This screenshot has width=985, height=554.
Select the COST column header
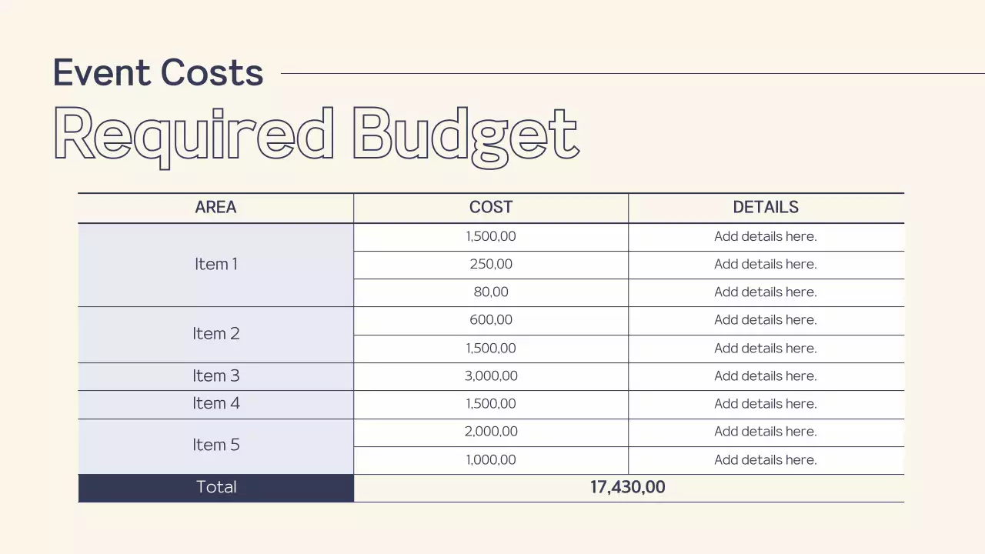pos(491,207)
